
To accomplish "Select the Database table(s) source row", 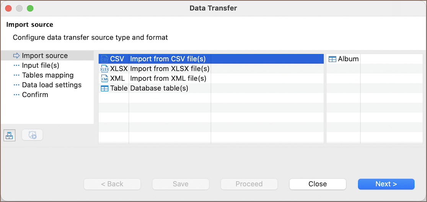I will (x=159, y=88).
